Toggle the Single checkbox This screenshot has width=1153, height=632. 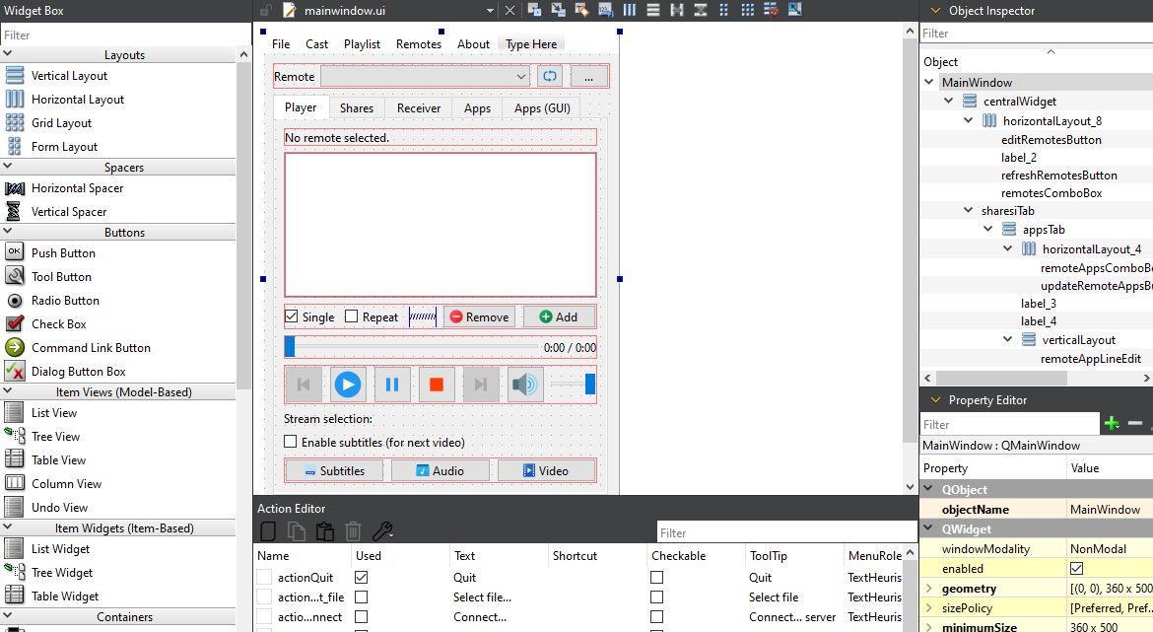(x=292, y=316)
